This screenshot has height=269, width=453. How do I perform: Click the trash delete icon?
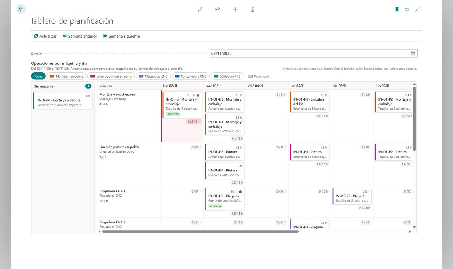253,9
